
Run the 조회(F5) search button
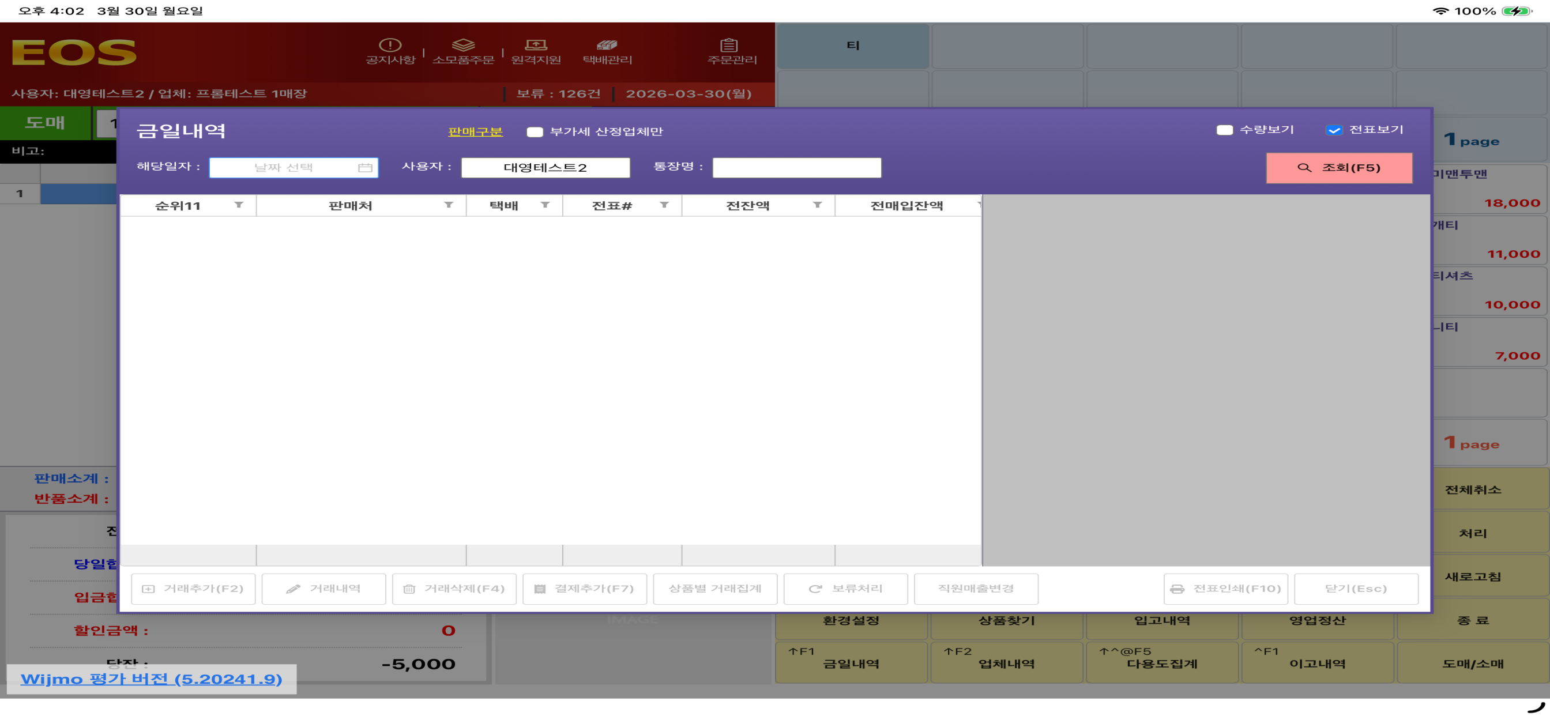[x=1339, y=168]
